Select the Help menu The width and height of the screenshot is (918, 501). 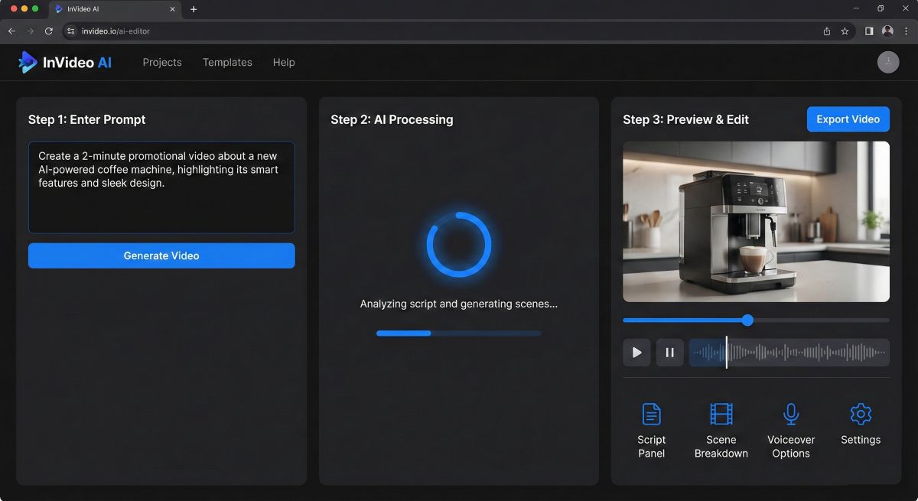[284, 62]
